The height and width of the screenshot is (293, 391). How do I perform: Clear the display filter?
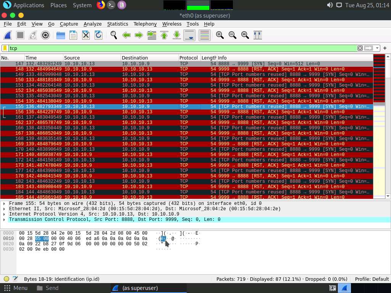(360, 48)
